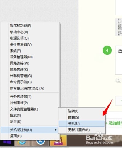Open 电源选项(O)
The width and height of the screenshot is (122, 148).
click(x=30, y=38)
